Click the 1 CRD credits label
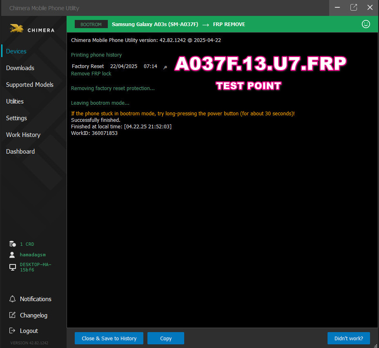Screen dimensions: 379x348 tap(27, 244)
